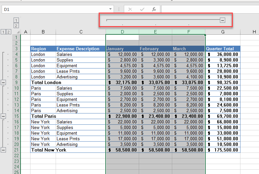This screenshot has height=174, width=259.
Task: Collapse the London rows group
Action: pyautogui.click(x=3, y=82)
